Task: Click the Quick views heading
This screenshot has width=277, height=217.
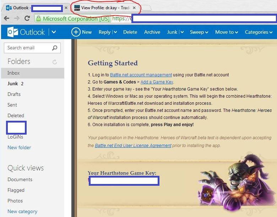Action: pyautogui.click(x=26, y=168)
